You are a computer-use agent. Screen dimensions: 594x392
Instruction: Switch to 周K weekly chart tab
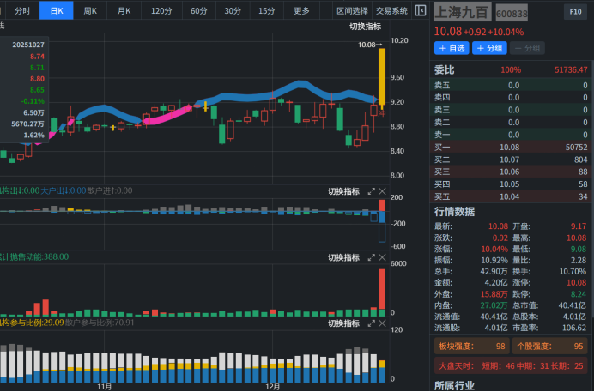click(90, 11)
